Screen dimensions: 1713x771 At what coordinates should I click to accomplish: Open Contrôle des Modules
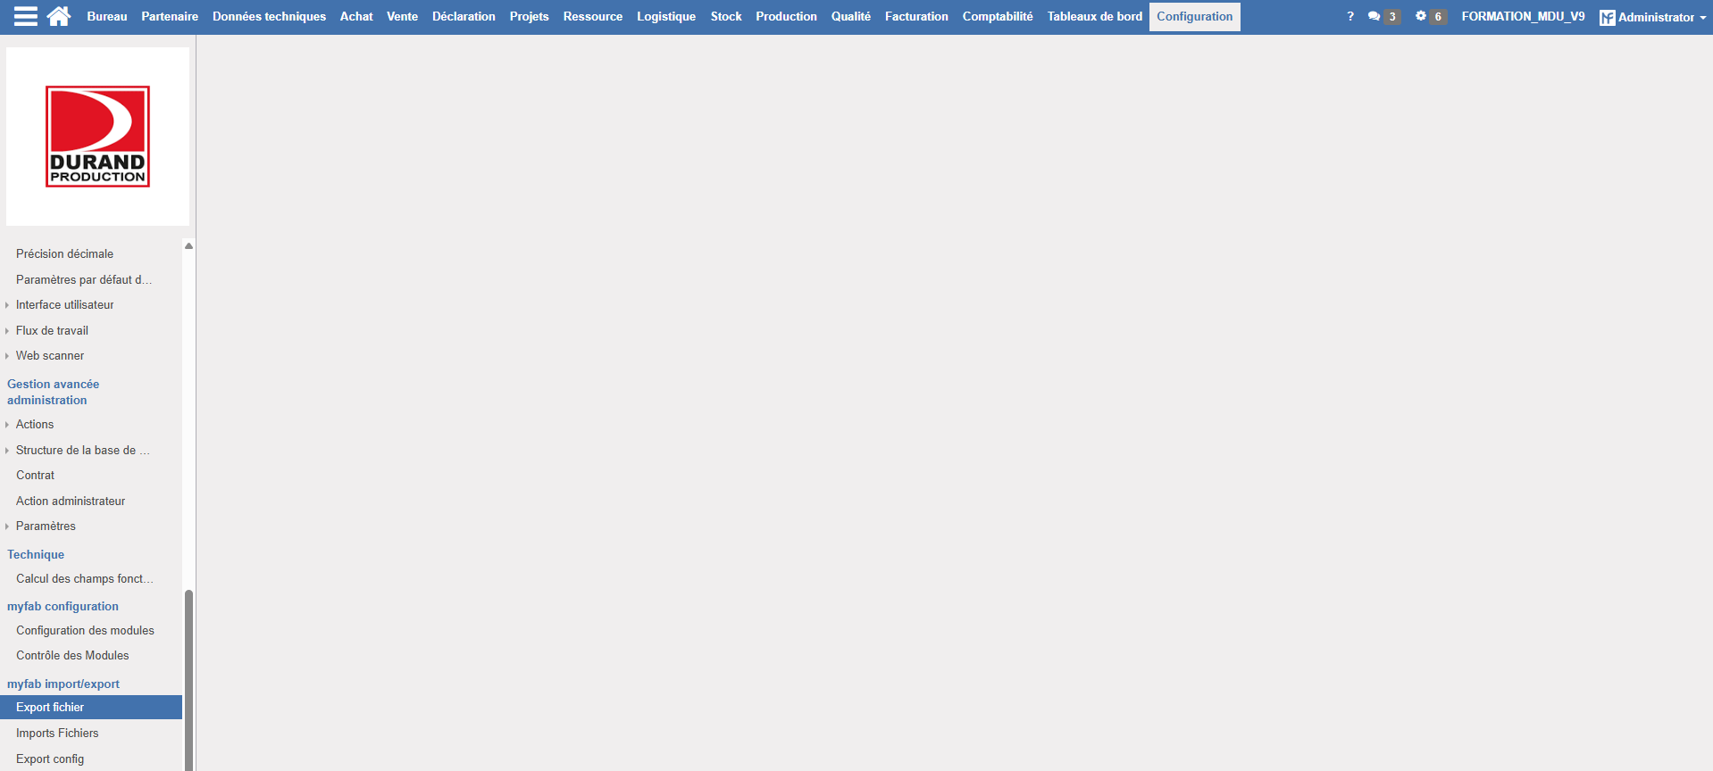72,656
